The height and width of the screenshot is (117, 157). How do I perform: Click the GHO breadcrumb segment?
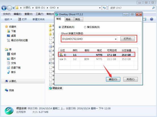pyautogui.click(x=52, y=8)
